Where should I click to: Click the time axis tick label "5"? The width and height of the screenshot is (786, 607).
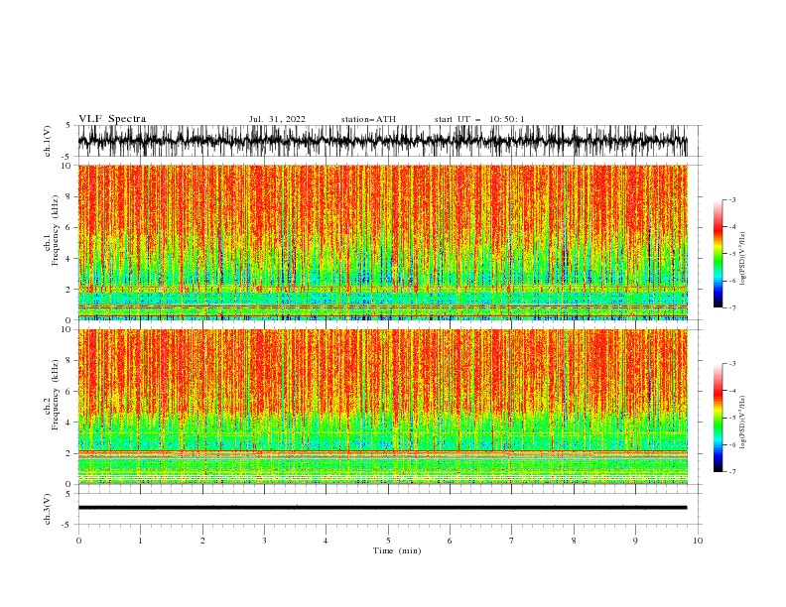[388, 541]
